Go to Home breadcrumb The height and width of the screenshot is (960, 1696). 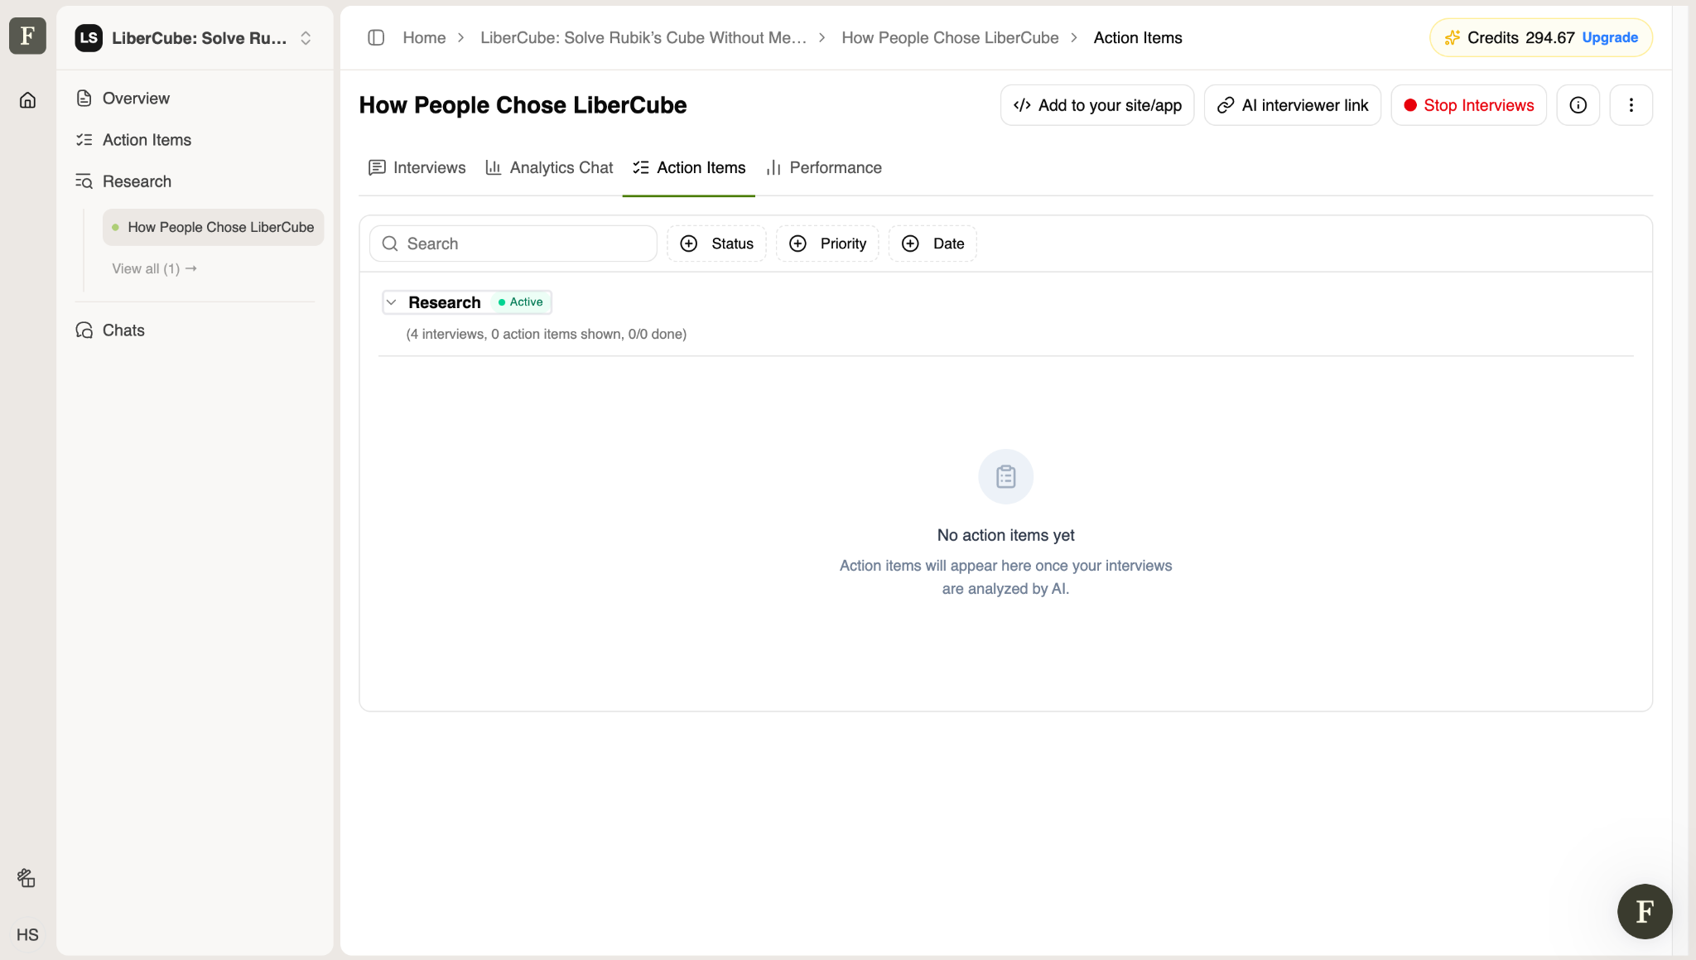(x=424, y=38)
